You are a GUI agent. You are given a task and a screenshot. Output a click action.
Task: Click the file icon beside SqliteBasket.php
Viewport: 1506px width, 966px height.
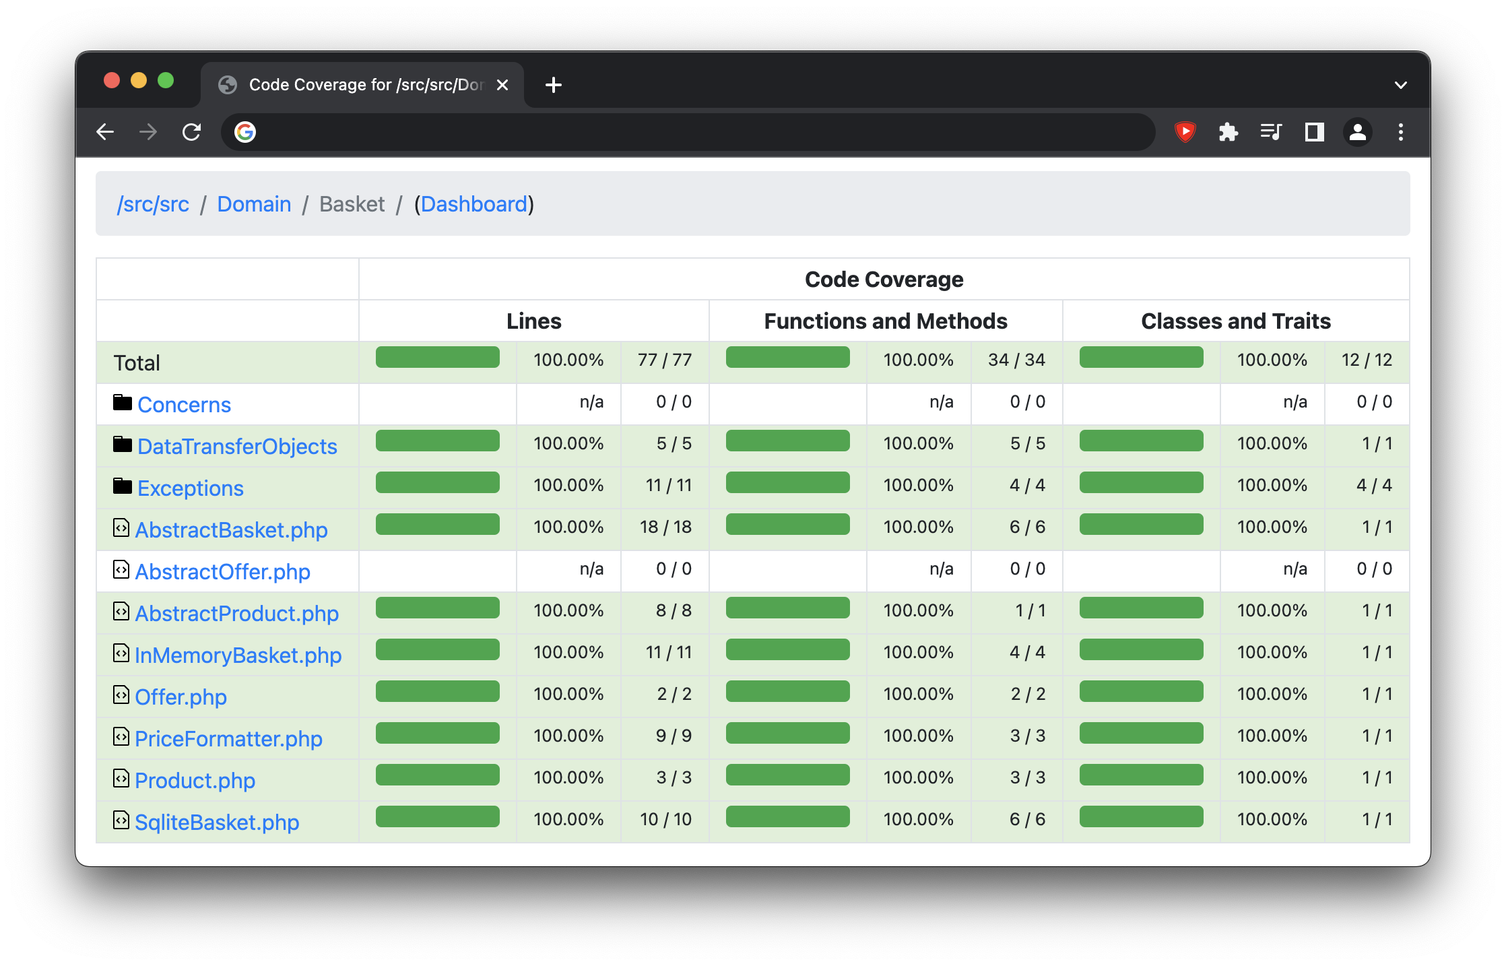tap(121, 820)
